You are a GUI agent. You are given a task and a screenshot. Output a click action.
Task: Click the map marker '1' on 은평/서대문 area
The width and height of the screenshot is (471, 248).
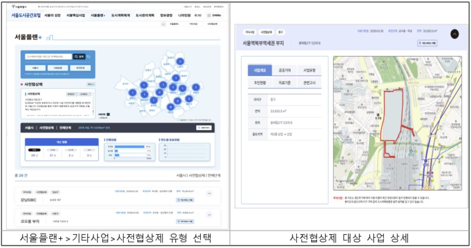[x=144, y=85]
